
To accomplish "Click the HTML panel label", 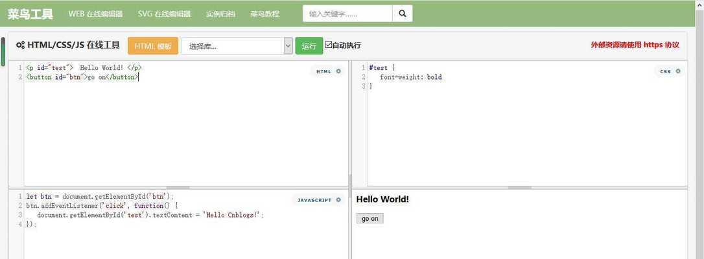I will [x=323, y=71].
